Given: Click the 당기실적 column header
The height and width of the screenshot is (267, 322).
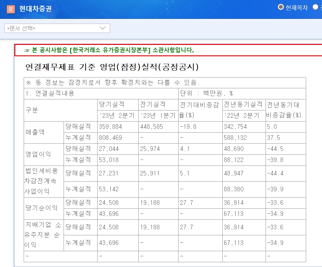Looking at the screenshot, I should coord(109,104).
